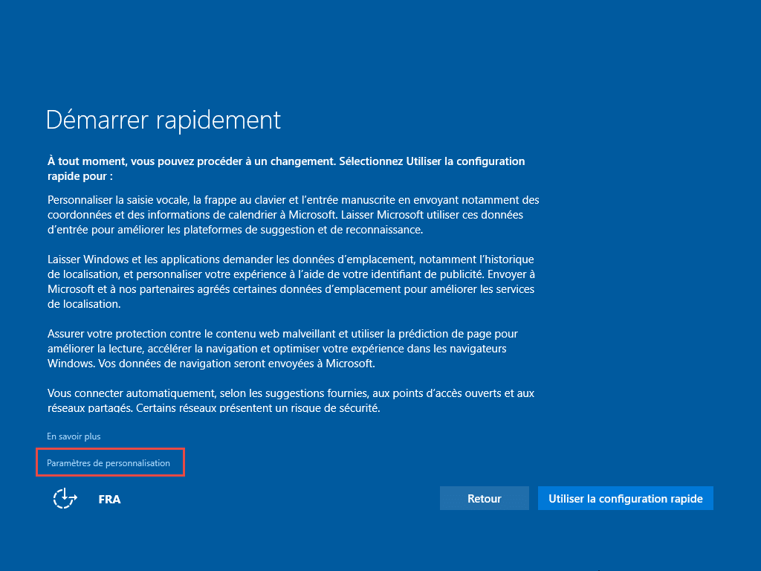Select the bold 'À tout moment' paragraph
This screenshot has width=761, height=571.
coord(286,169)
